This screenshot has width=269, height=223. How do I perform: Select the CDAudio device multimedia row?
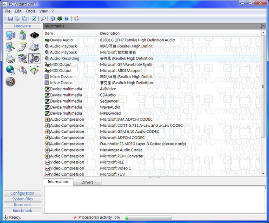click(x=152, y=95)
